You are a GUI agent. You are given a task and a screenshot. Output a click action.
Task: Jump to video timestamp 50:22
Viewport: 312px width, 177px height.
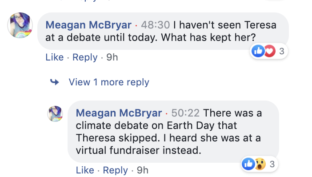[185, 113]
